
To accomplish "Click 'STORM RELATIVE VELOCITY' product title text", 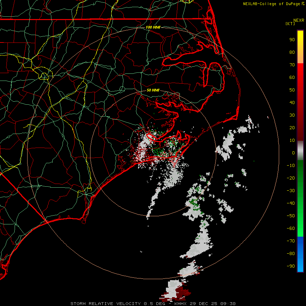I will pos(105,304).
